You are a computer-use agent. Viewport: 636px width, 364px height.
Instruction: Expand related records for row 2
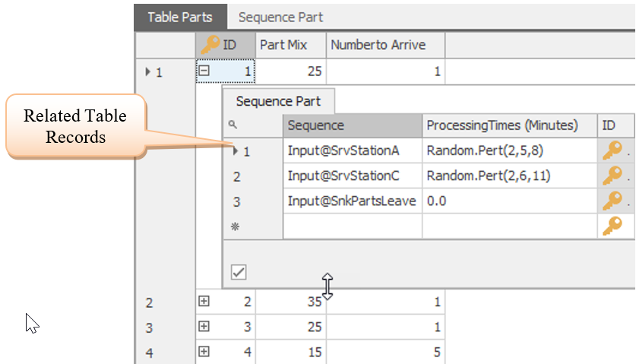pyautogui.click(x=204, y=301)
